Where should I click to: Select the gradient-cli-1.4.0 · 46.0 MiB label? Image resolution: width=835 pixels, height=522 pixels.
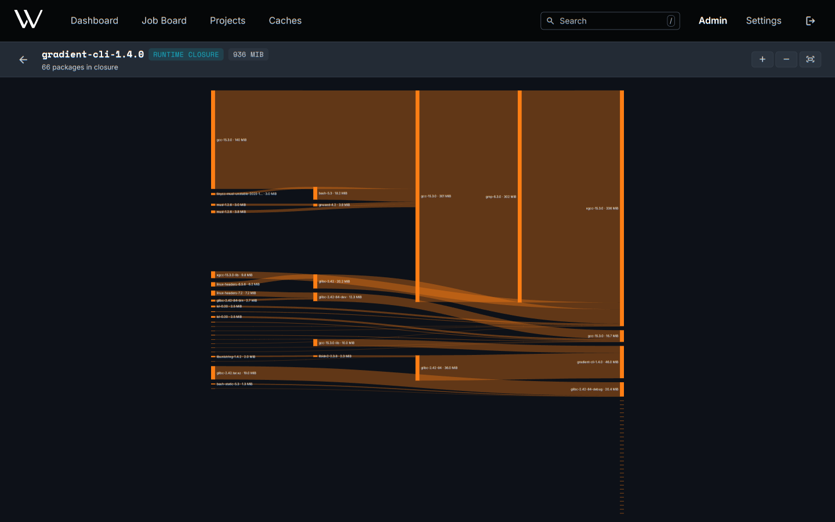pyautogui.click(x=598, y=362)
